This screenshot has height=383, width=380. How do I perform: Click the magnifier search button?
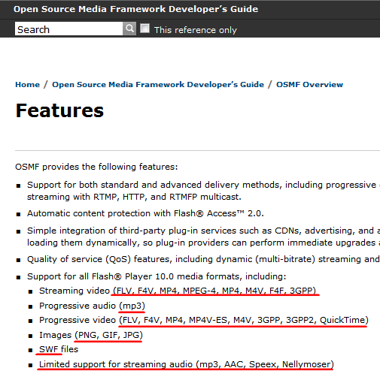(129, 29)
